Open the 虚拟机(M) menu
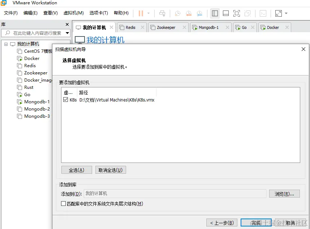Image resolution: width=310 pixels, height=229 pixels. pyautogui.click(x=74, y=13)
